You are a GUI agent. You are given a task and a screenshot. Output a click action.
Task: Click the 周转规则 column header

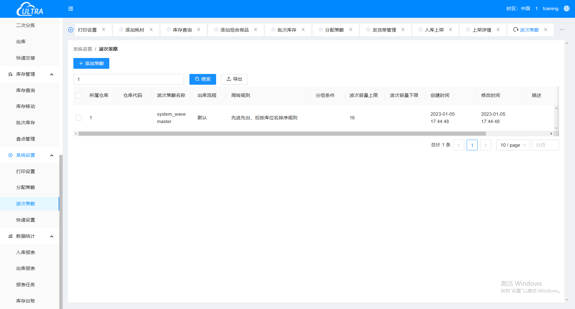tap(241, 95)
